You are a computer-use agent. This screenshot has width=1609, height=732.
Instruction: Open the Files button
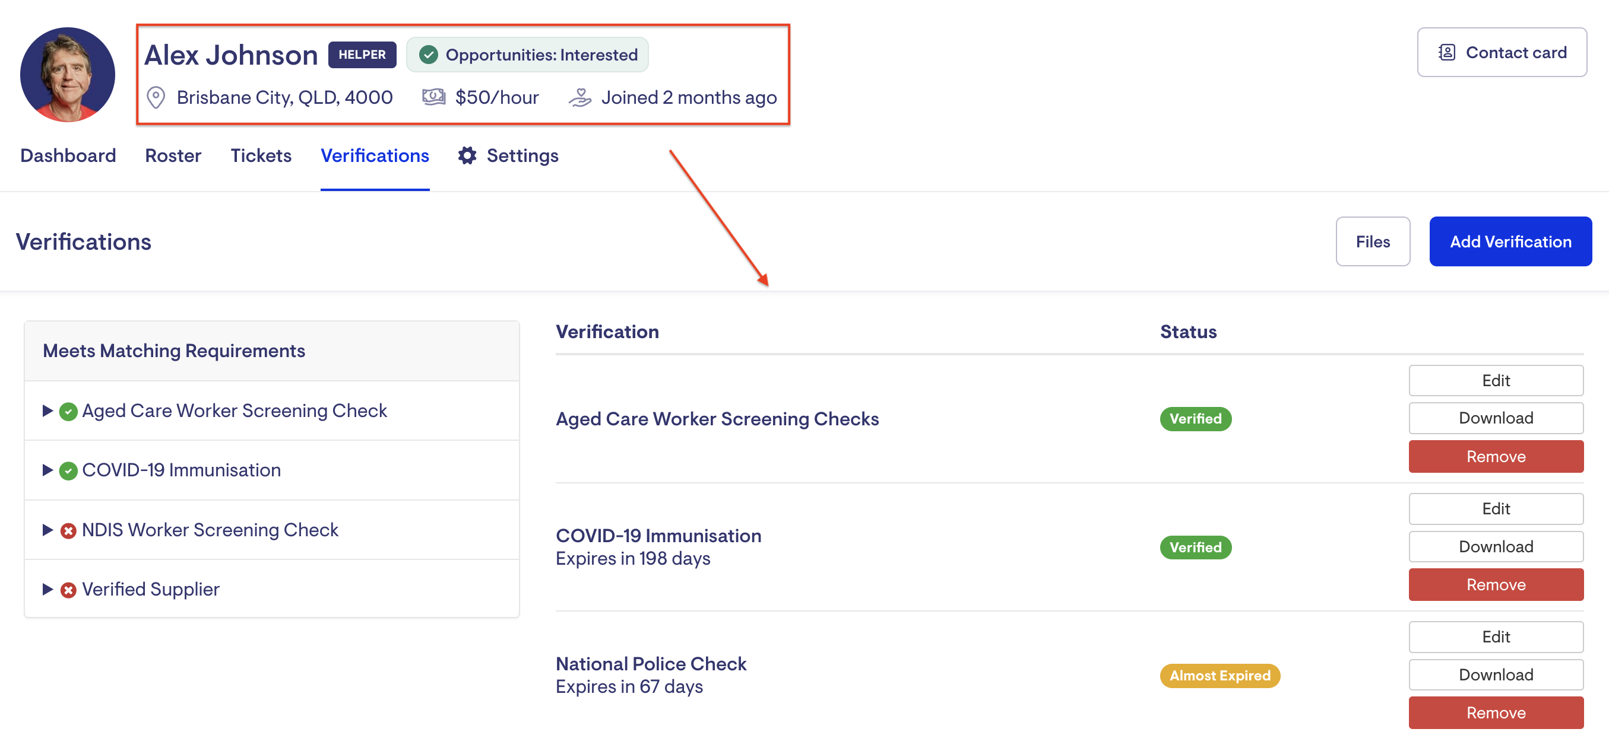pyautogui.click(x=1372, y=241)
